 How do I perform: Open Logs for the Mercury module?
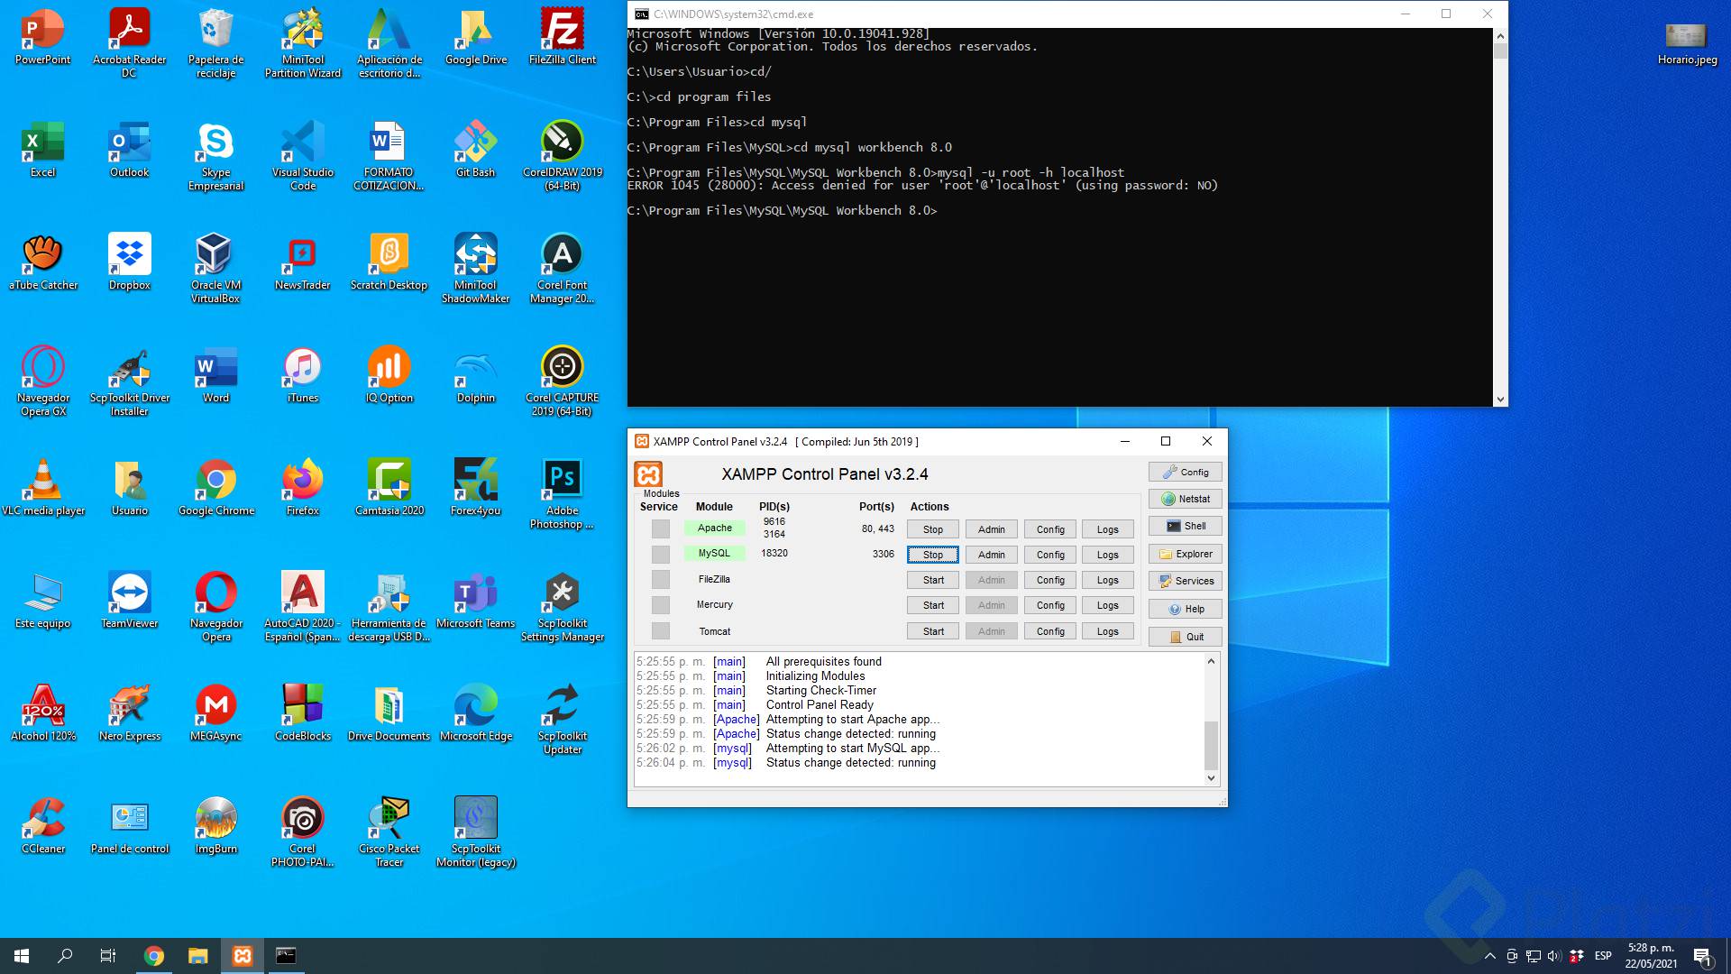pos(1108,605)
